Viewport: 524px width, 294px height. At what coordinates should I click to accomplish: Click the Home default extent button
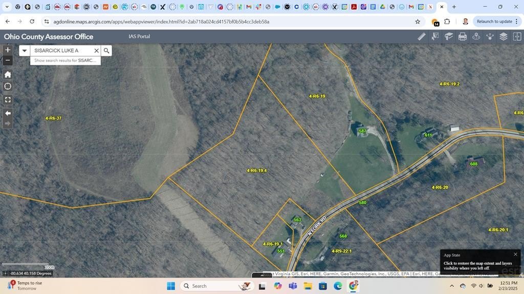coord(8,74)
